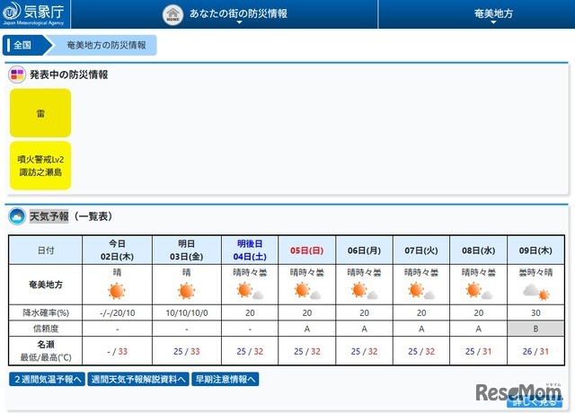Click the 天気予報 cloud section icon
This screenshot has height=413, width=575.
[17, 216]
